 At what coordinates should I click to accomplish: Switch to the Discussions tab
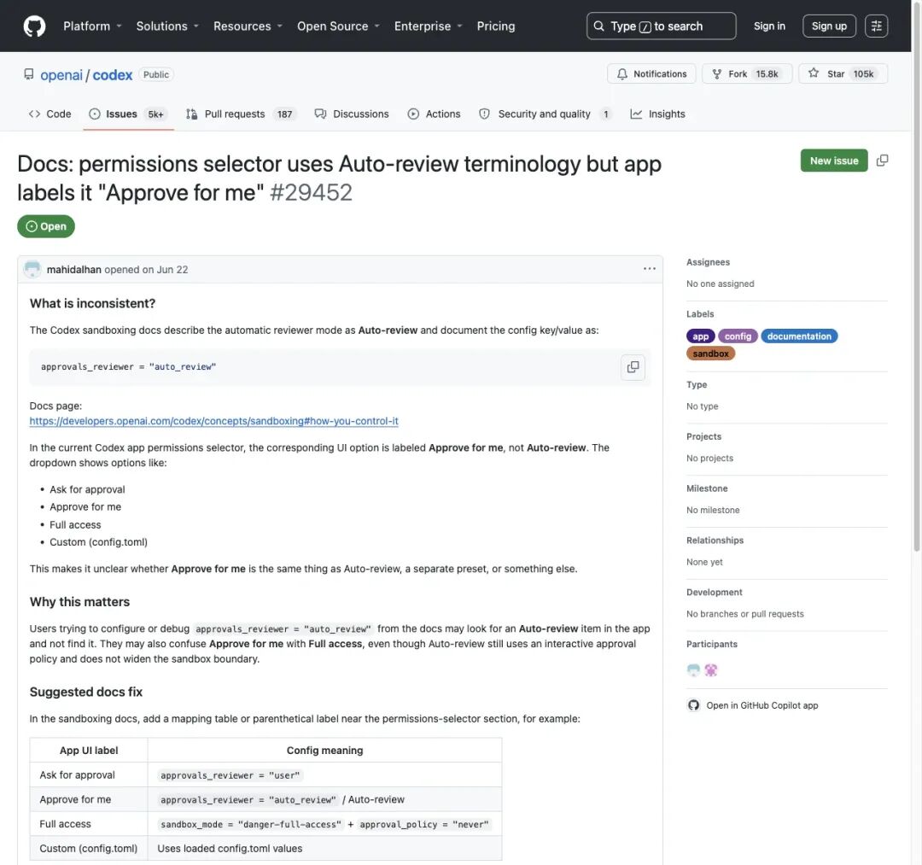(x=352, y=114)
